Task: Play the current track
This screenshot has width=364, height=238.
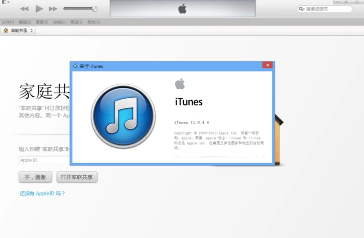Action: [x=39, y=9]
